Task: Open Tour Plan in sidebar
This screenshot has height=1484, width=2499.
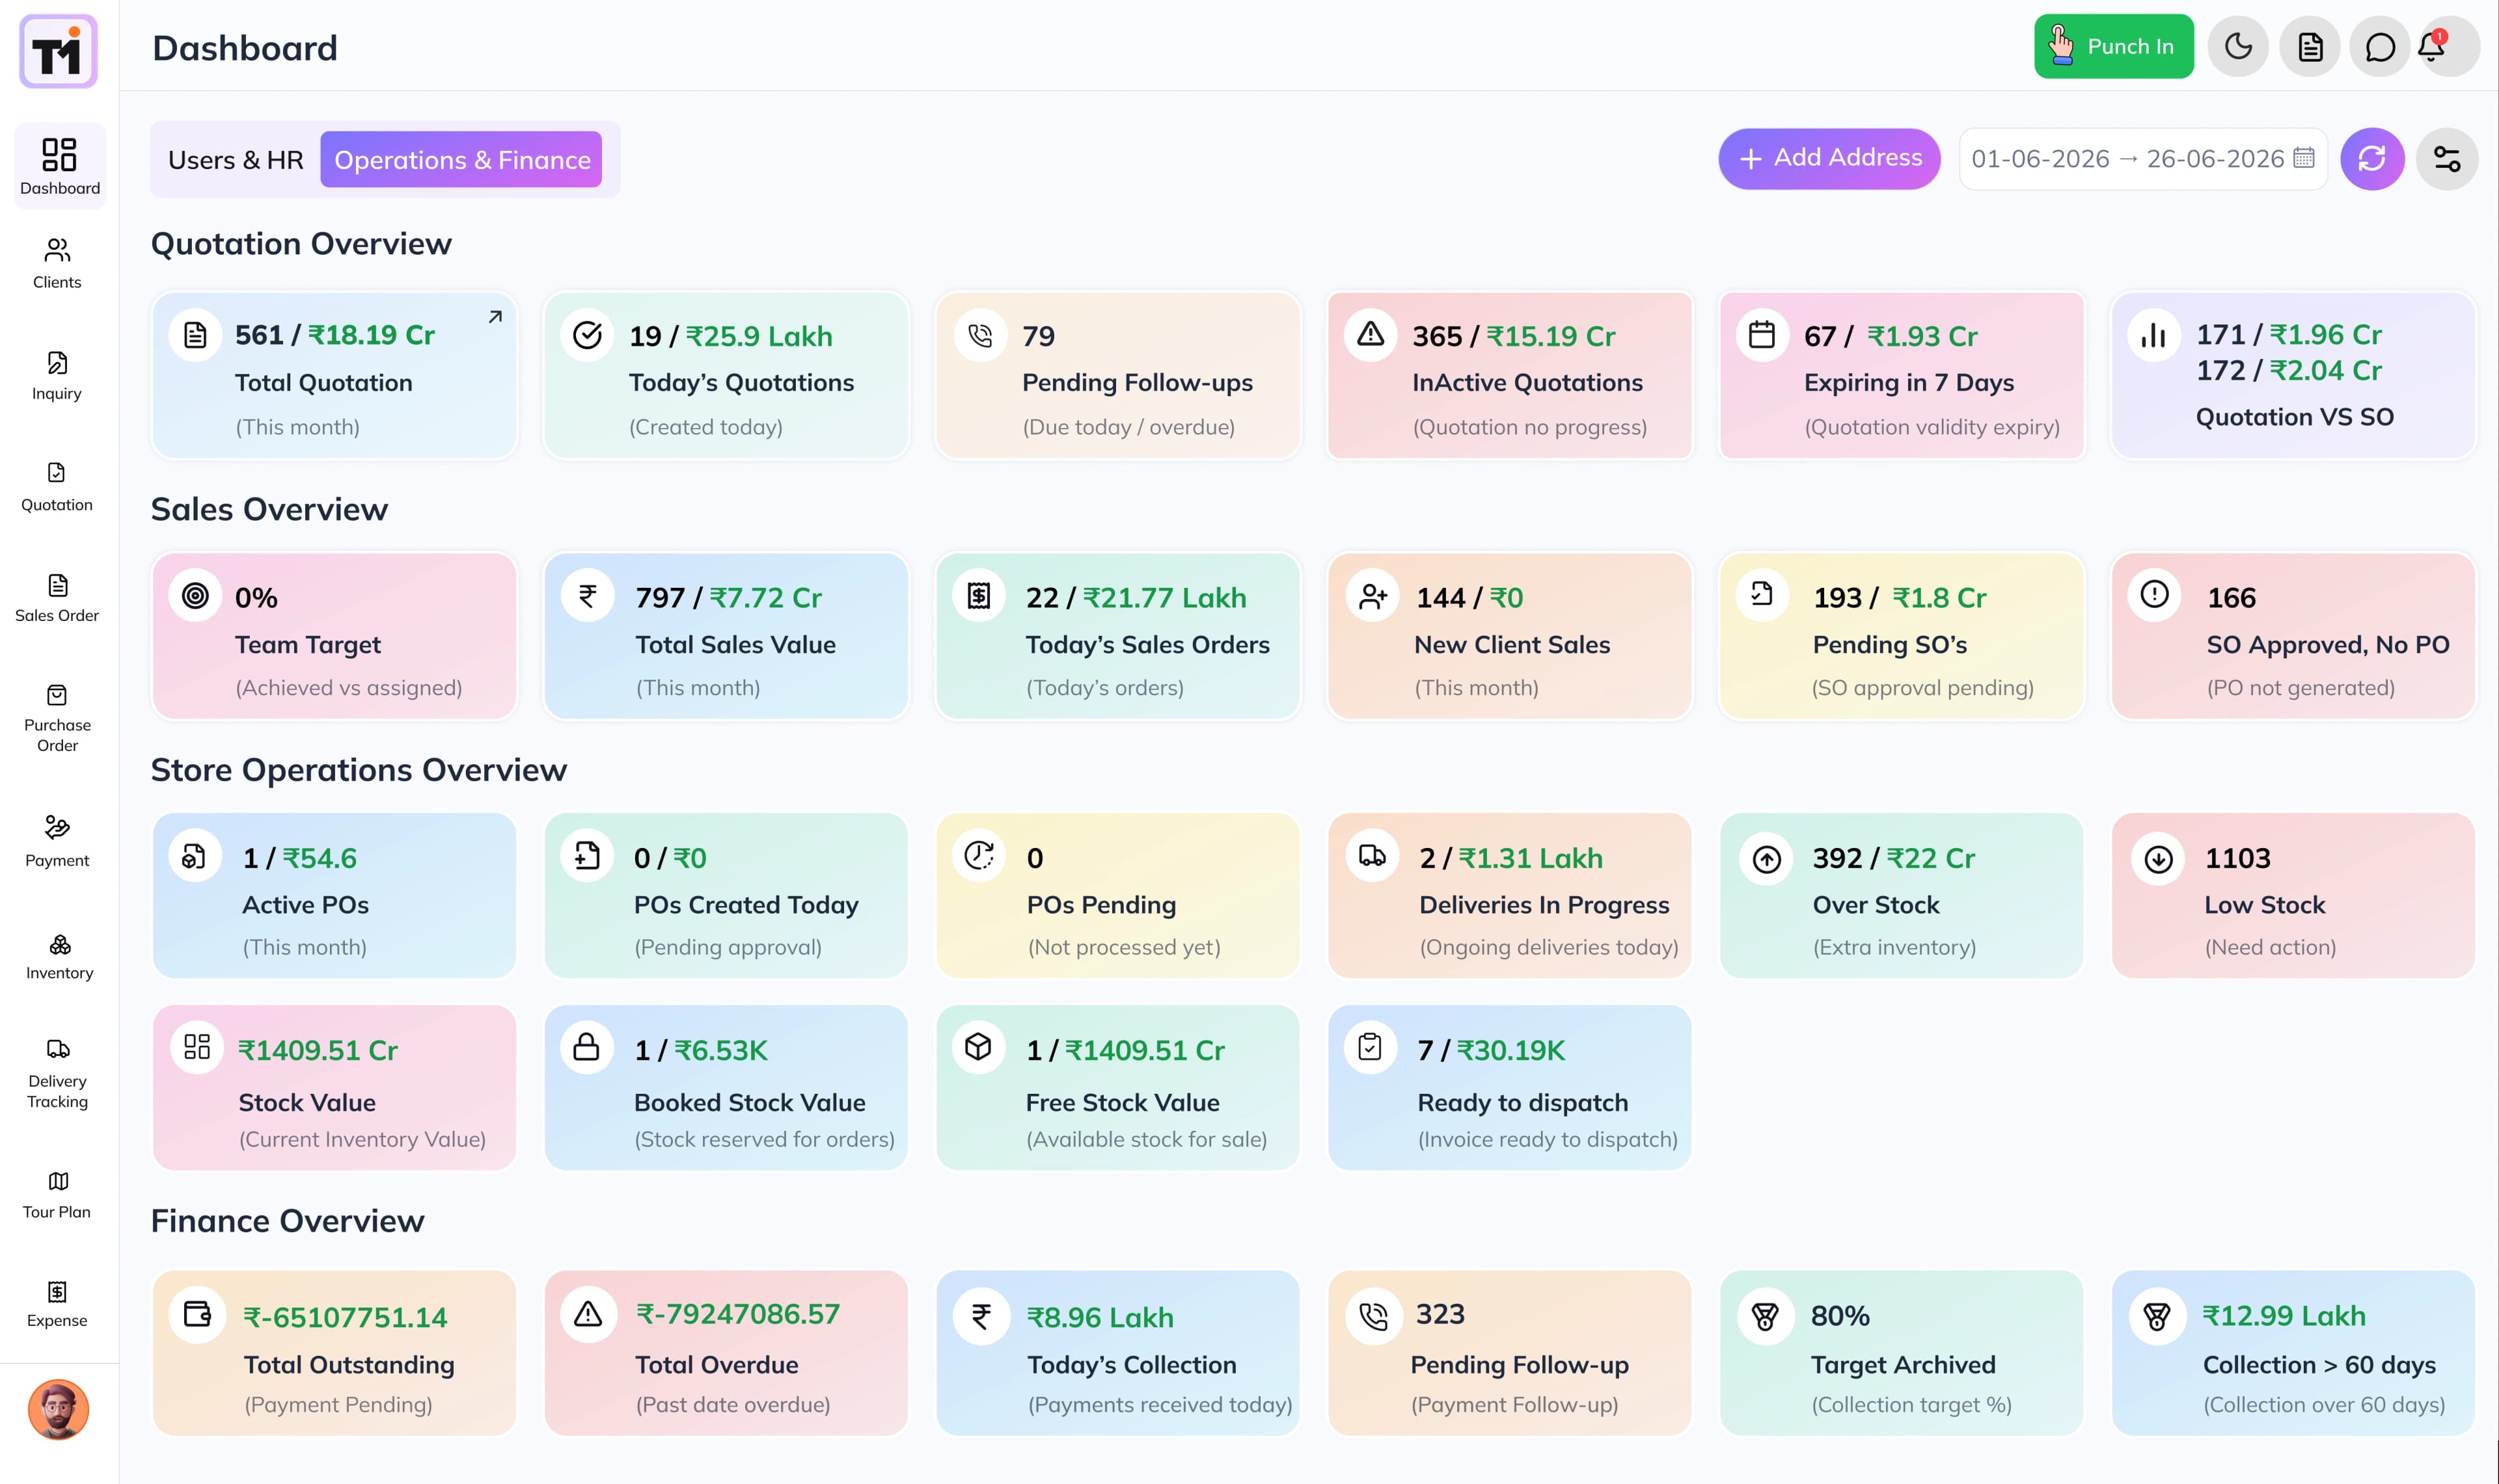Action: [x=57, y=1195]
